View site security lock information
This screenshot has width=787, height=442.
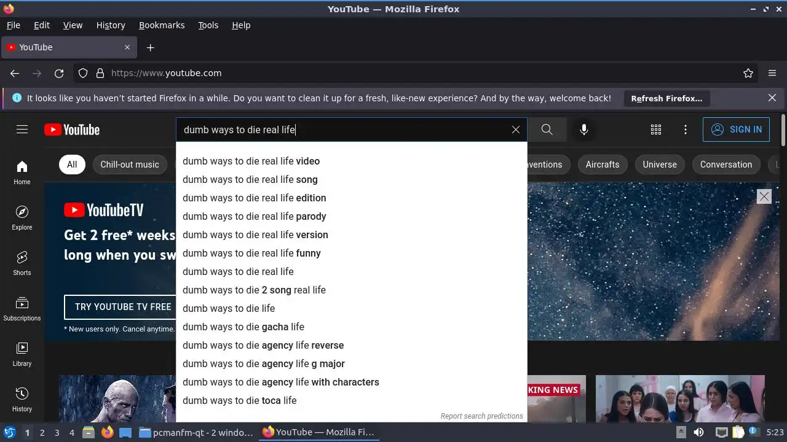[x=100, y=73]
